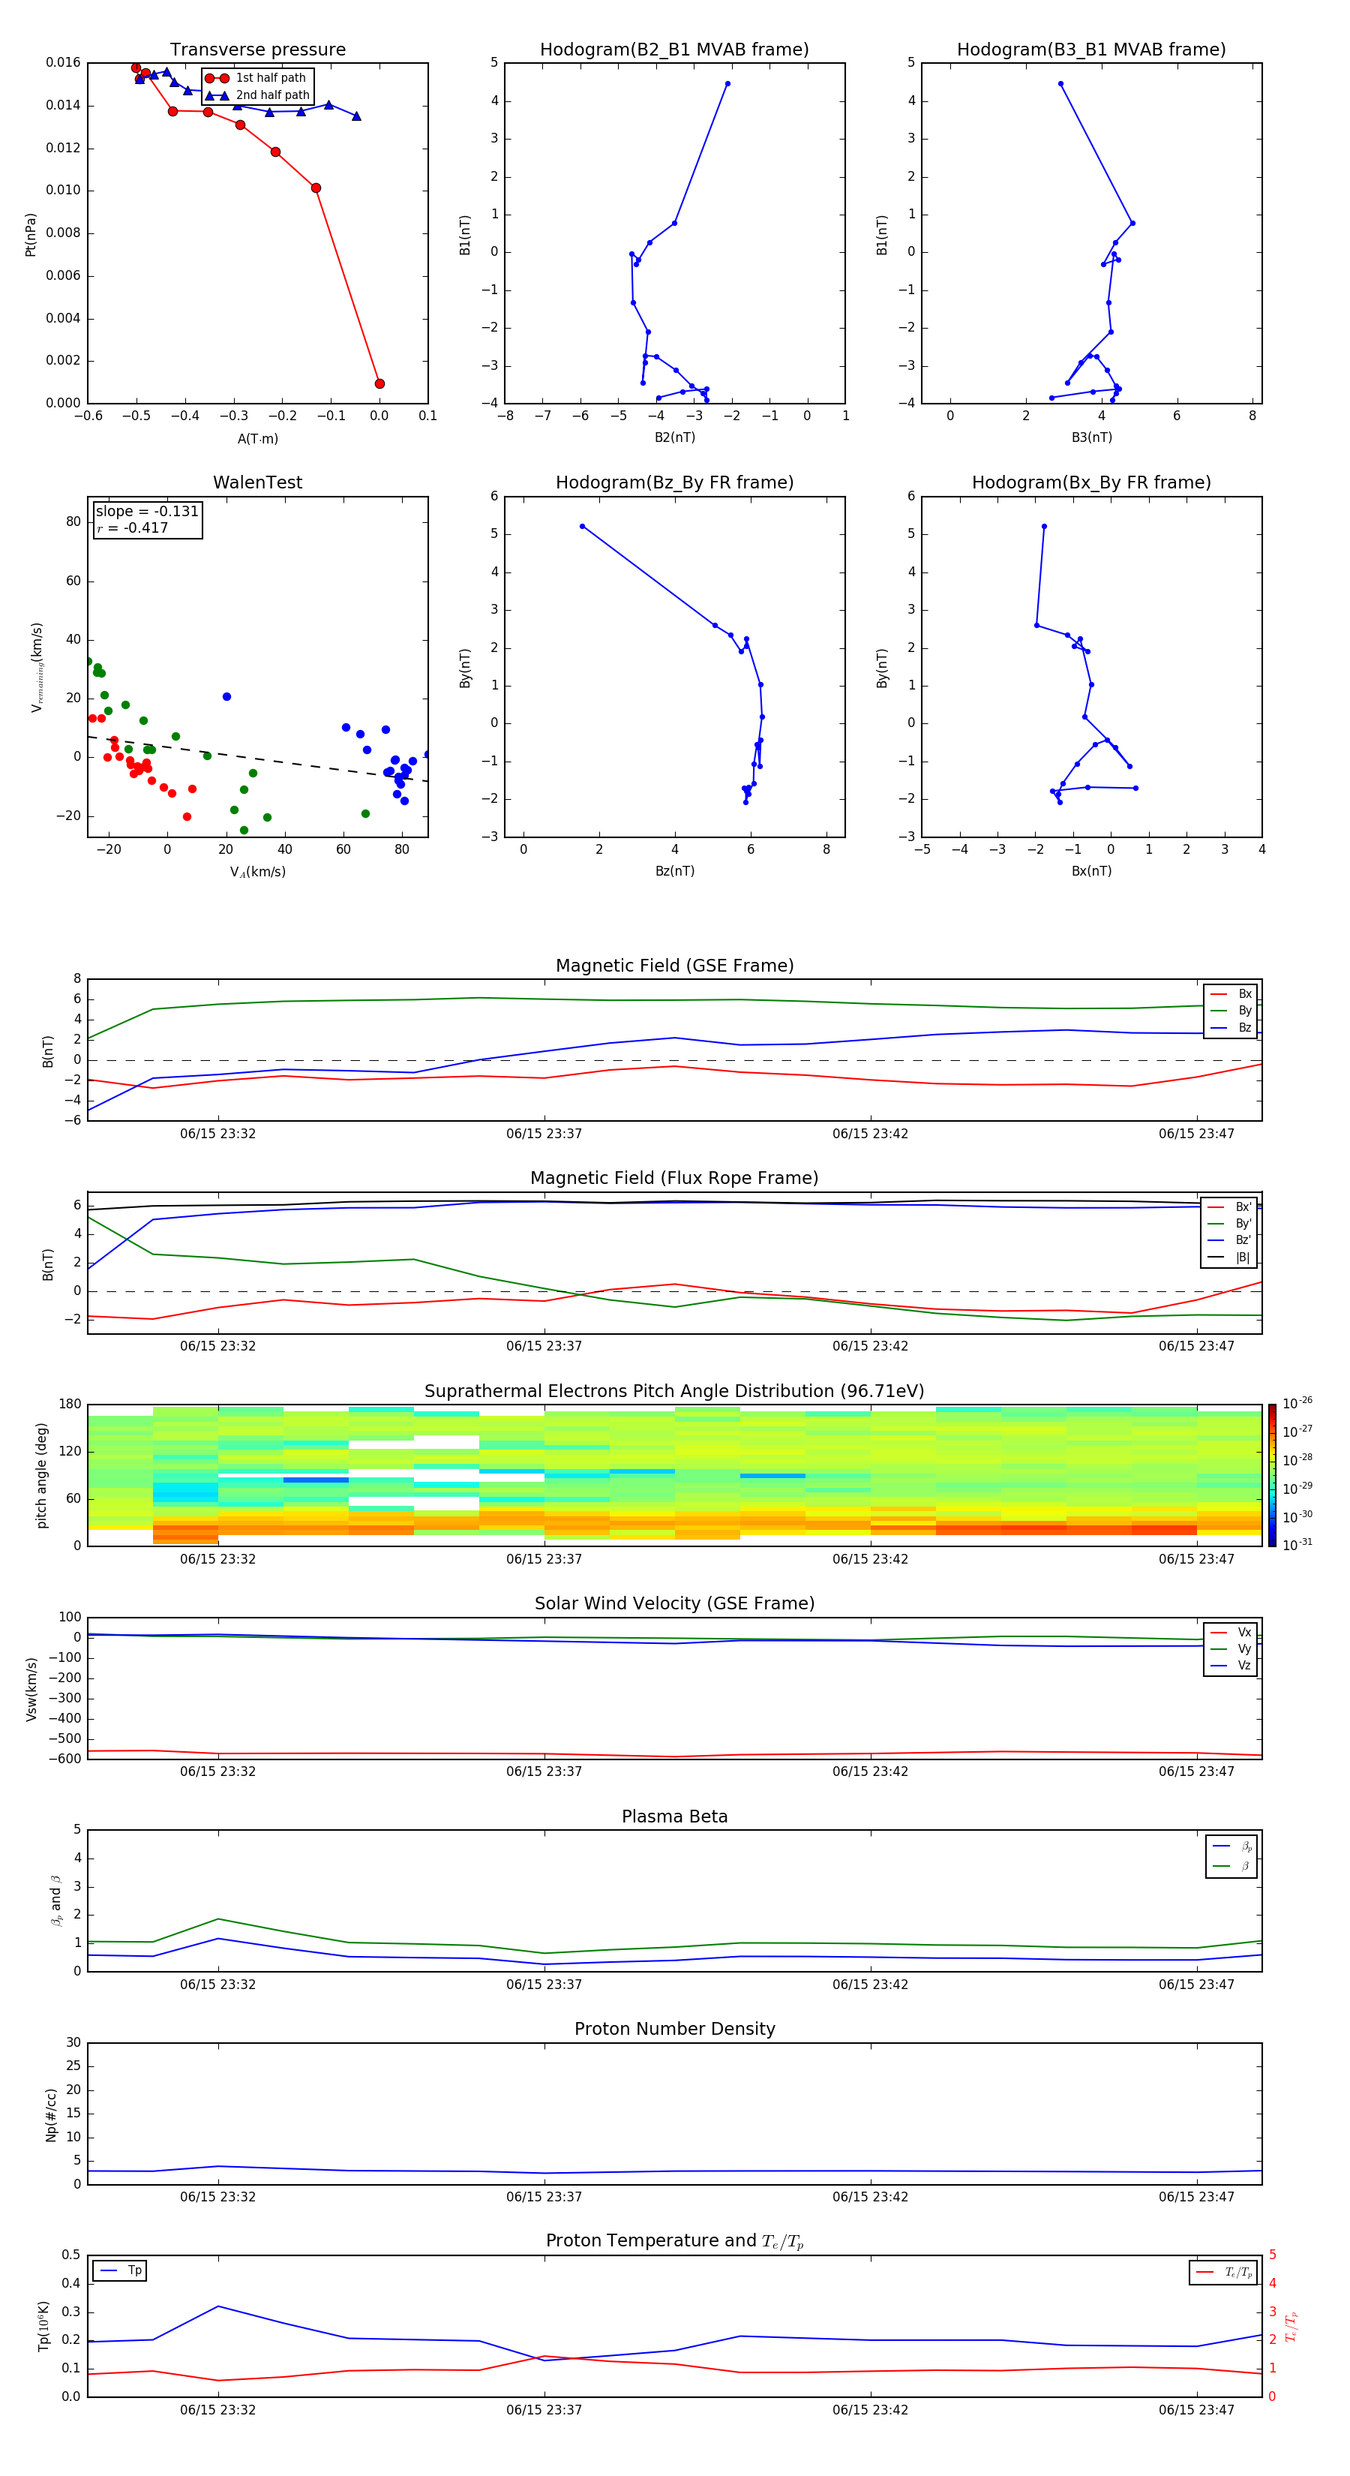1350x2476 pixels.
Task: Click the 'slope = -0.131' annotation
Action: (x=147, y=512)
